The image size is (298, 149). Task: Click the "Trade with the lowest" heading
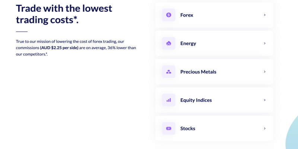point(64,8)
